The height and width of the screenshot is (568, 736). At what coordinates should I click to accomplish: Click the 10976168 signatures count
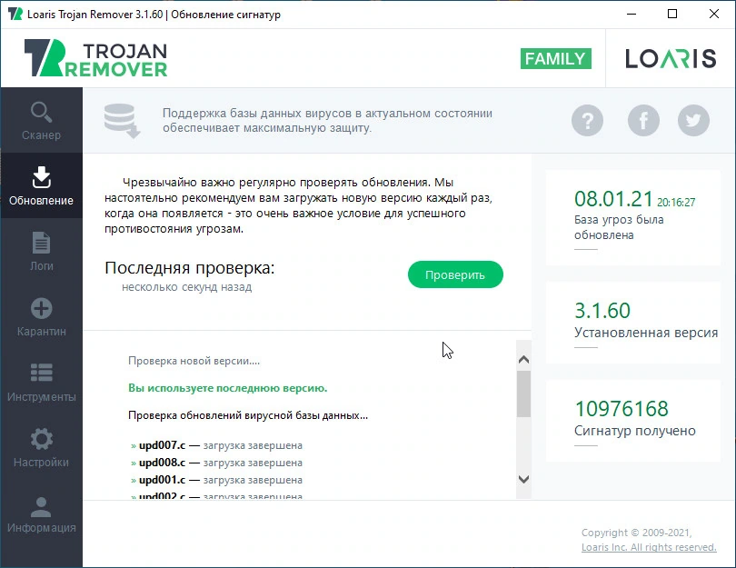pyautogui.click(x=622, y=409)
